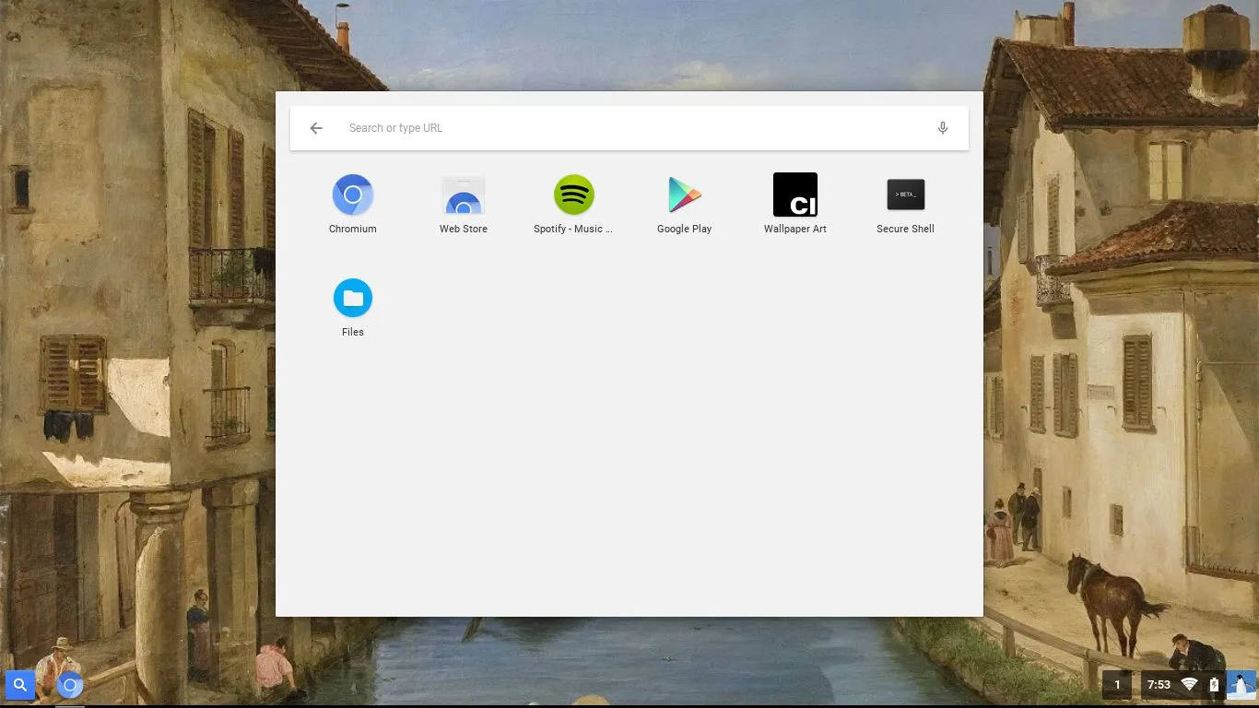Viewport: 1259px width, 708px height.
Task: Click the notification counter showing 1
Action: (x=1117, y=685)
